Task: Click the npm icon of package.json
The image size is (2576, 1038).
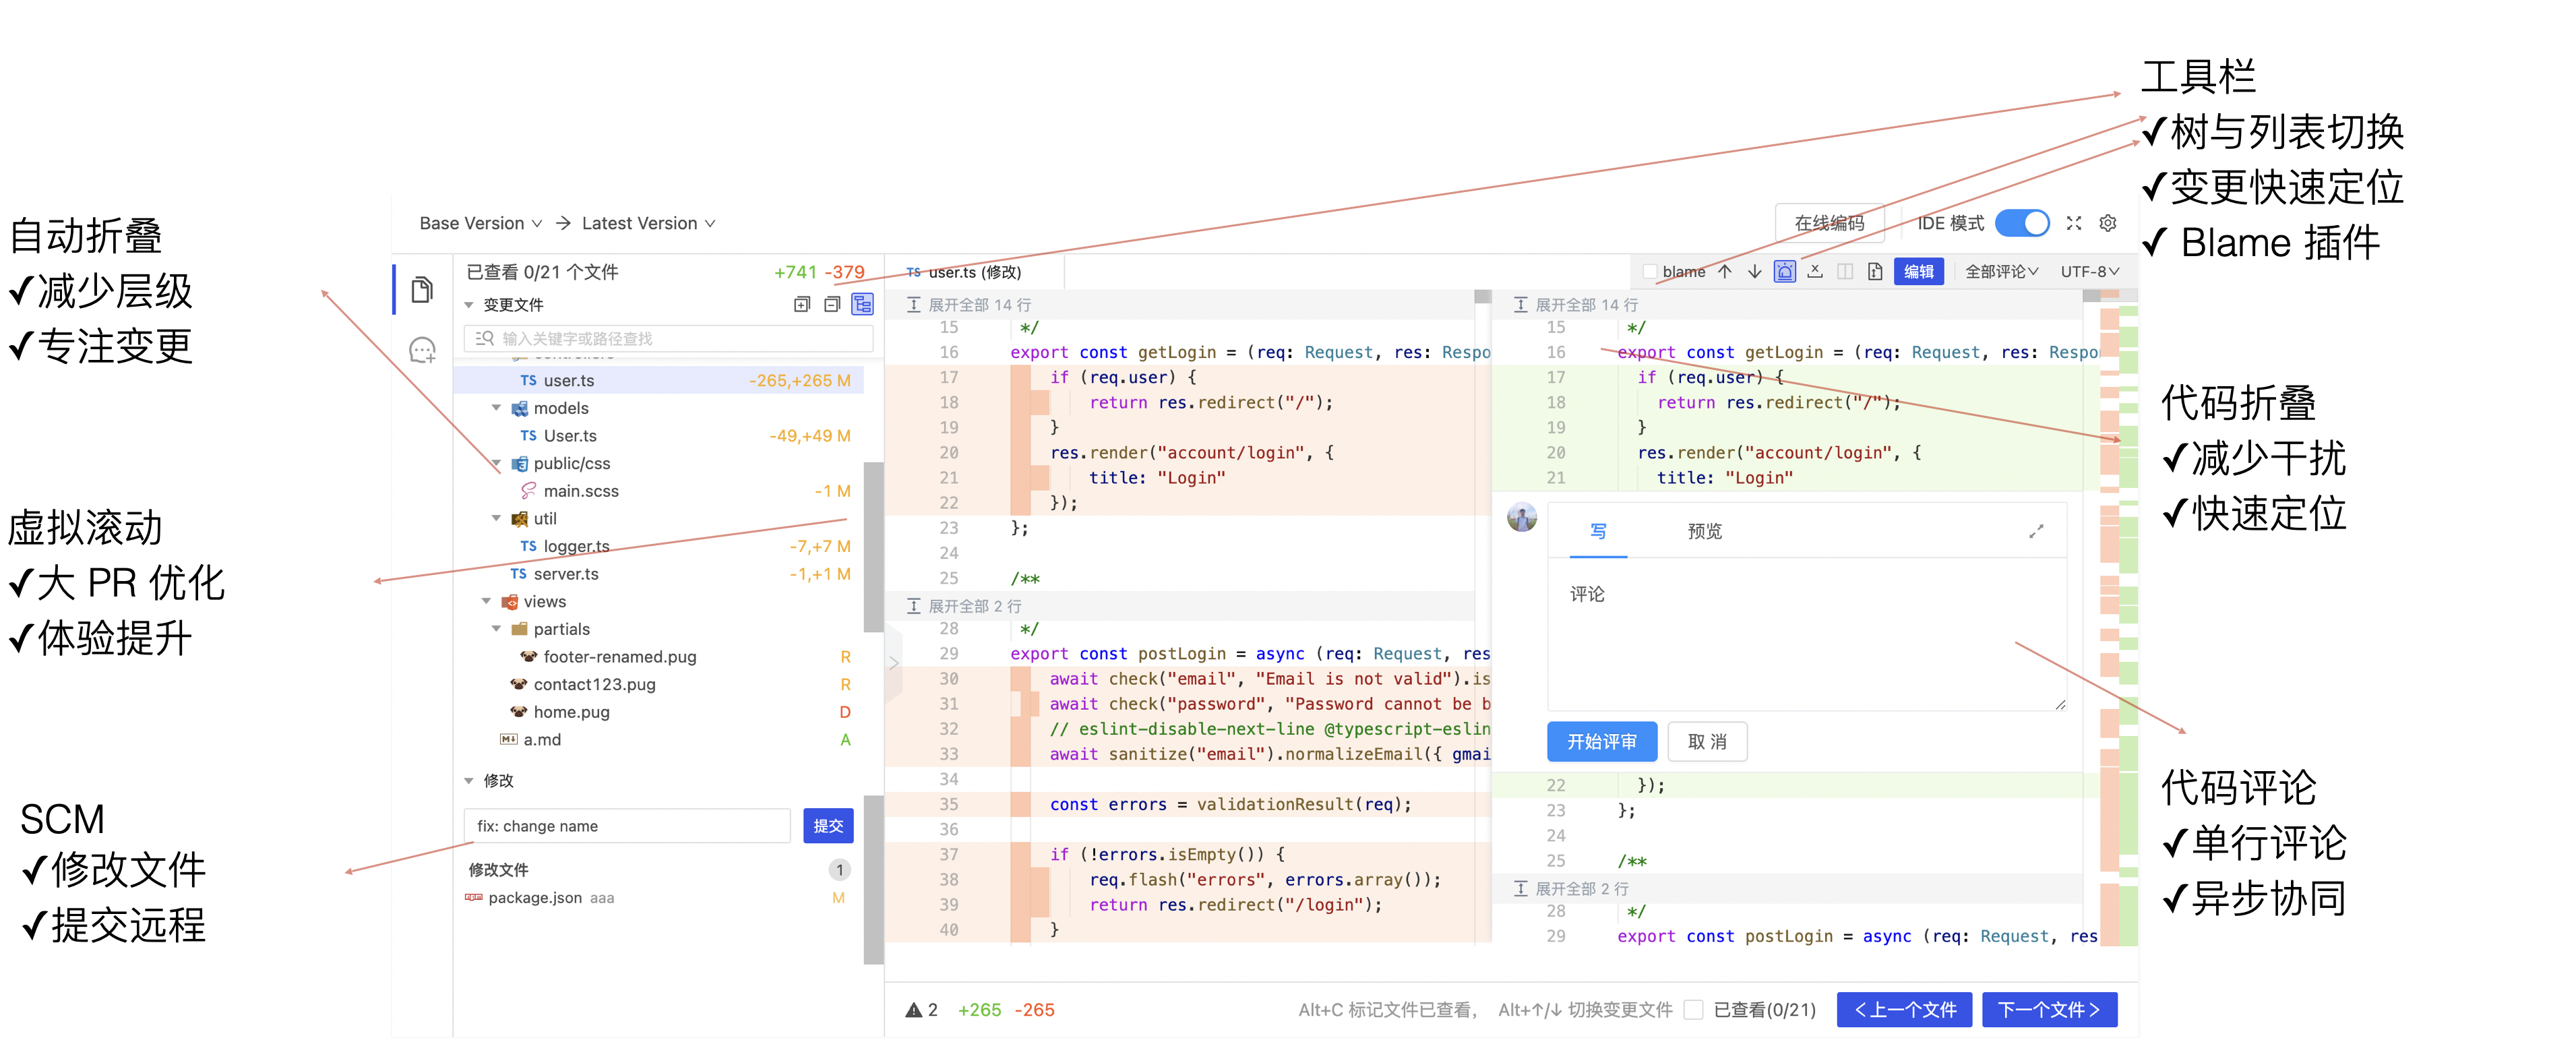Action: (x=474, y=897)
